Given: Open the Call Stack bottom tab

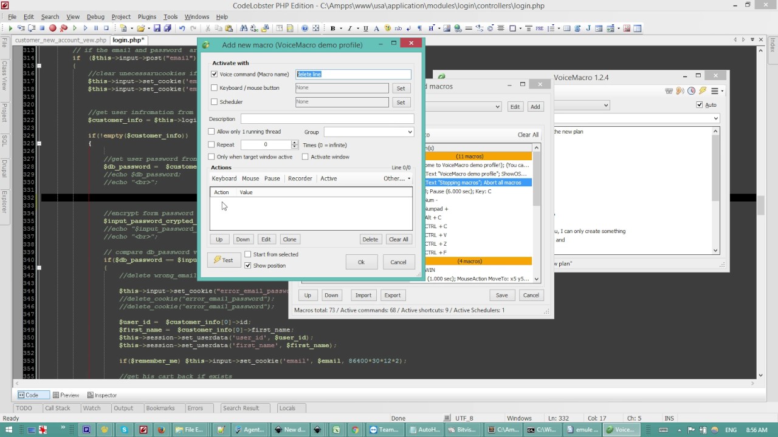Looking at the screenshot, I should (x=58, y=408).
